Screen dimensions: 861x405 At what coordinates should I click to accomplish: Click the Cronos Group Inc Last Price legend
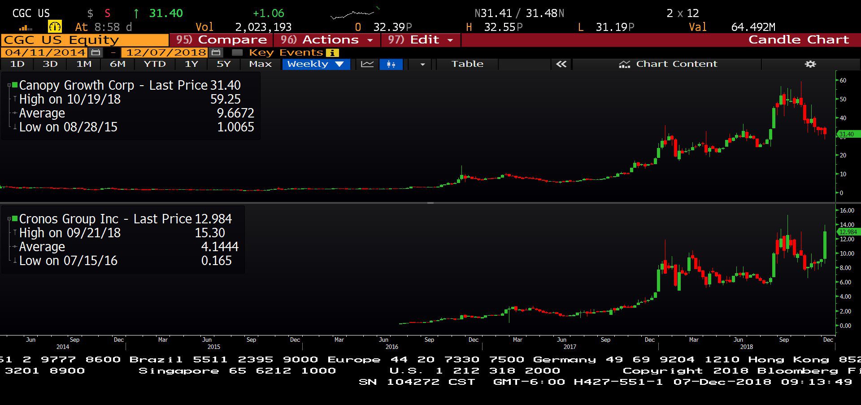click(126, 219)
